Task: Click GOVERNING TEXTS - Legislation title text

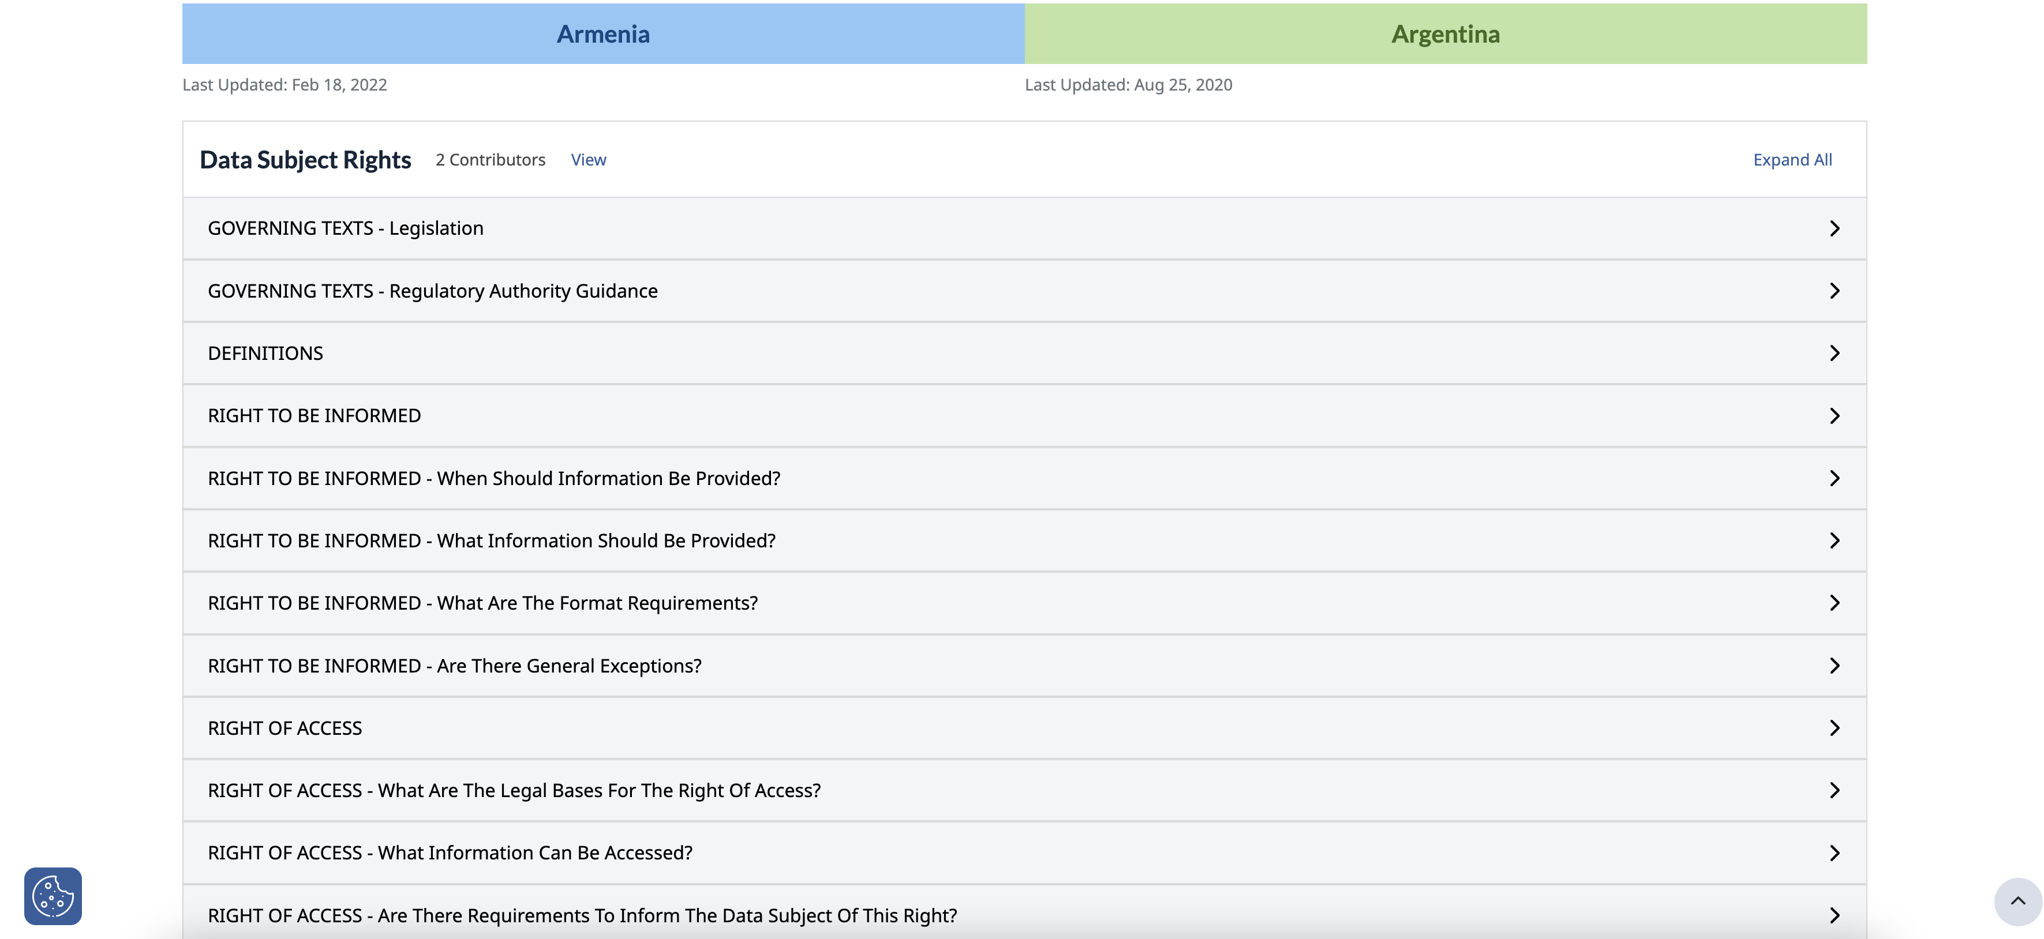Action: tap(345, 228)
